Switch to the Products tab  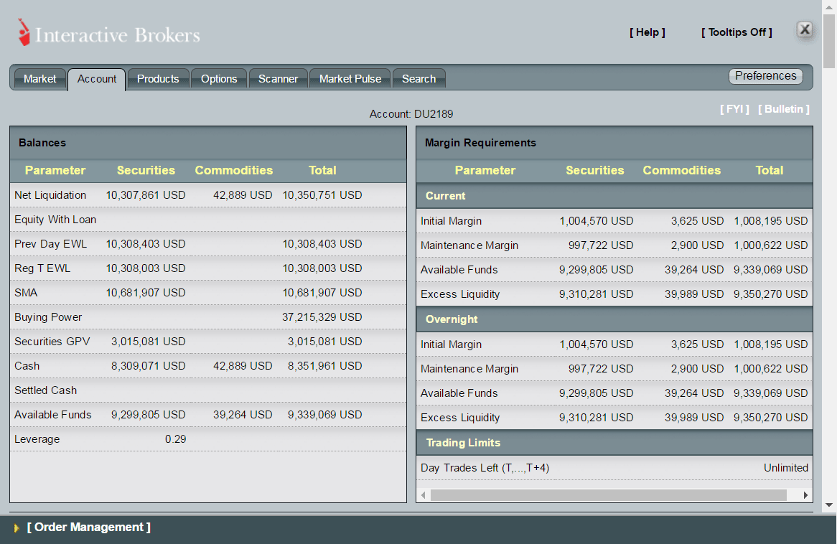coord(158,79)
